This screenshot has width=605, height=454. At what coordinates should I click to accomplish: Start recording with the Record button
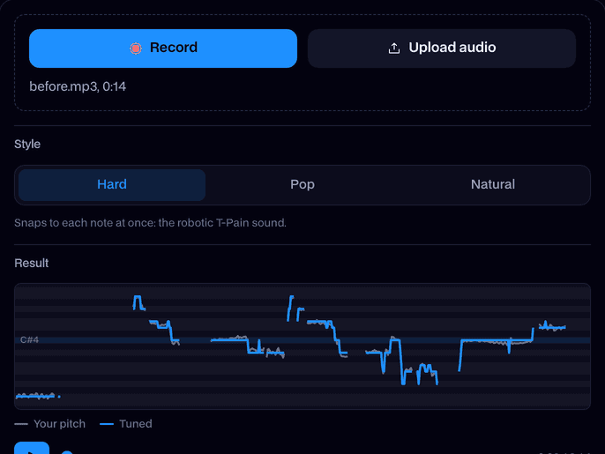tap(163, 48)
